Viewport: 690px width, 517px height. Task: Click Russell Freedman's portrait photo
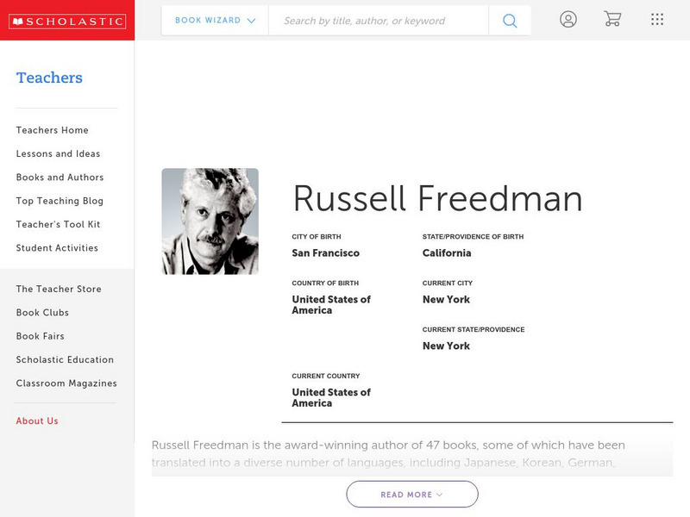(210, 221)
